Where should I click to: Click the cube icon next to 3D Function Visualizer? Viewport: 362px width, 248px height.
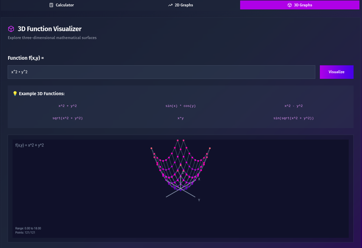(x=11, y=29)
